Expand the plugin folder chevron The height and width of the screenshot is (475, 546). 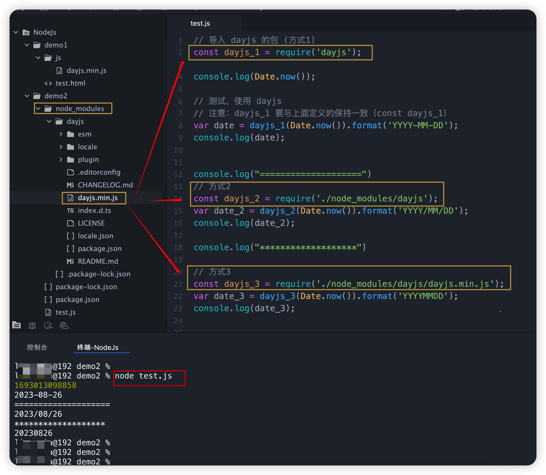(x=61, y=160)
